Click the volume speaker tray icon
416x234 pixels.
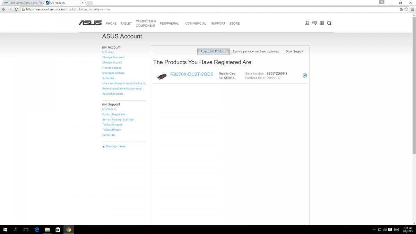pos(385,229)
